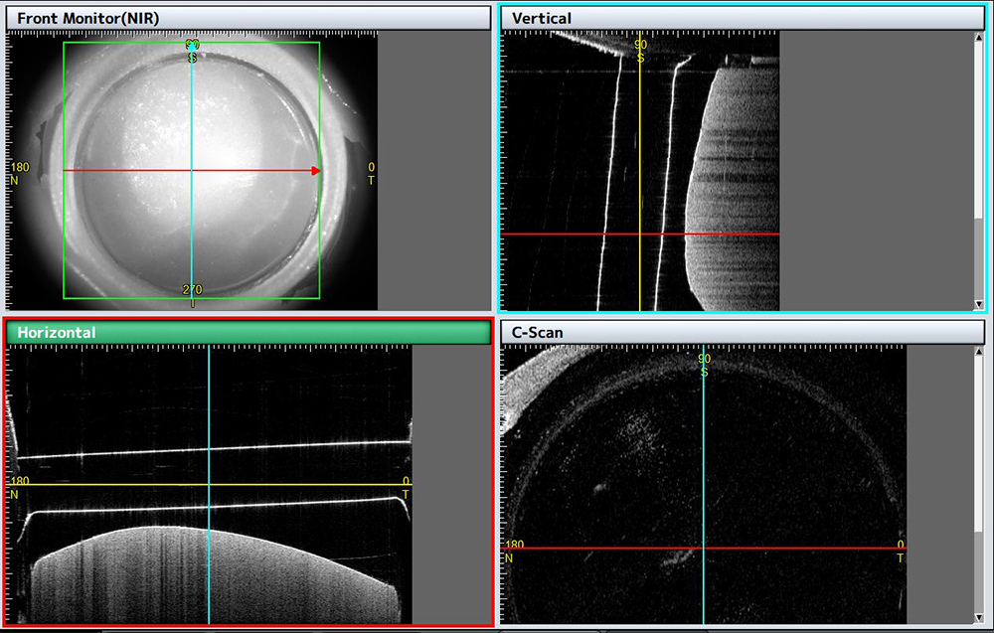
Task: Select the yellow horizontal line in Horizontal panel
Action: 209,485
